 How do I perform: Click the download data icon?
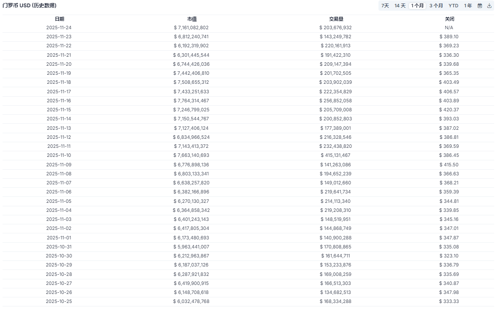[x=489, y=6]
